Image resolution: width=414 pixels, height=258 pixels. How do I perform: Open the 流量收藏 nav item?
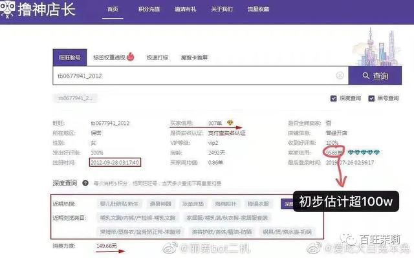(x=258, y=9)
